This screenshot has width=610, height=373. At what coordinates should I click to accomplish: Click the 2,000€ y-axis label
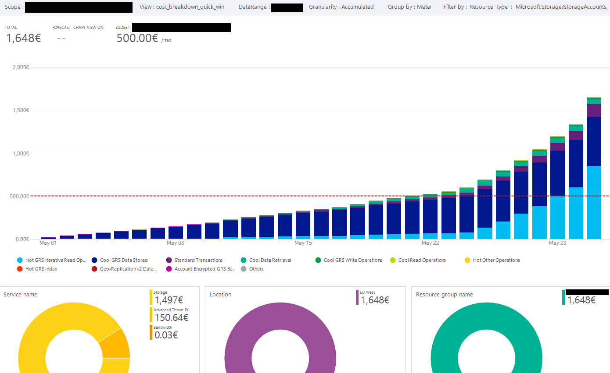pos(21,67)
